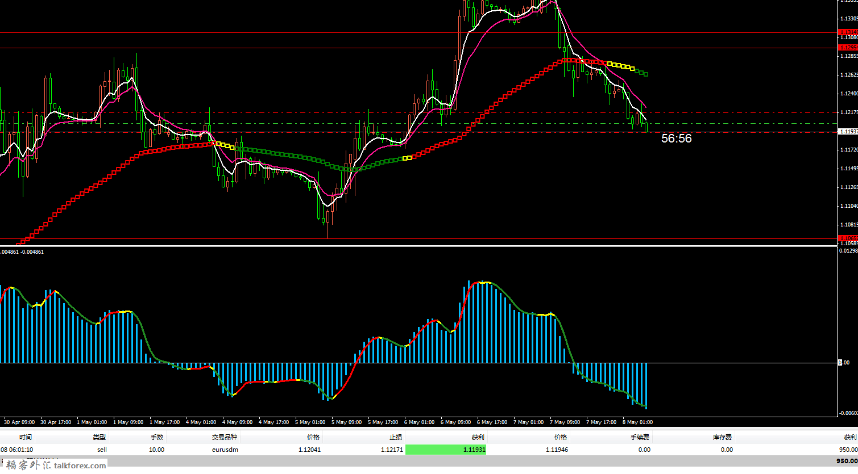Image resolution: width=858 pixels, height=474 pixels.
Task: Click the eurusdm symbol cell
Action: point(225,450)
